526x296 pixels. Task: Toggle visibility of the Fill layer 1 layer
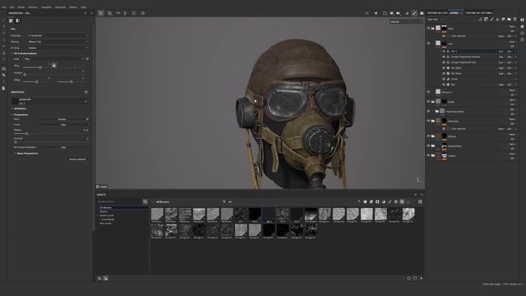pos(428,91)
